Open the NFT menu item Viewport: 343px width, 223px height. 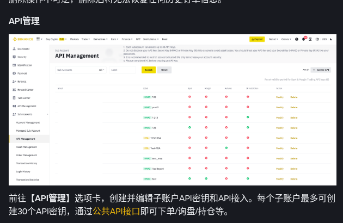138,39
